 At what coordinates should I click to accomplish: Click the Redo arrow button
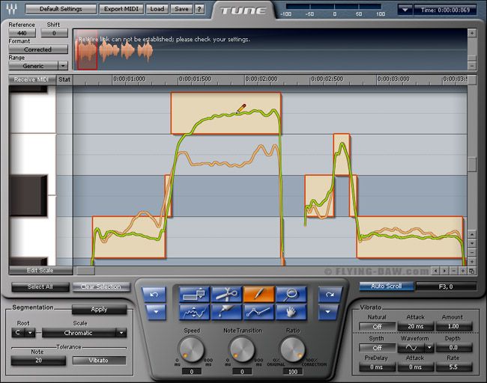click(x=329, y=294)
